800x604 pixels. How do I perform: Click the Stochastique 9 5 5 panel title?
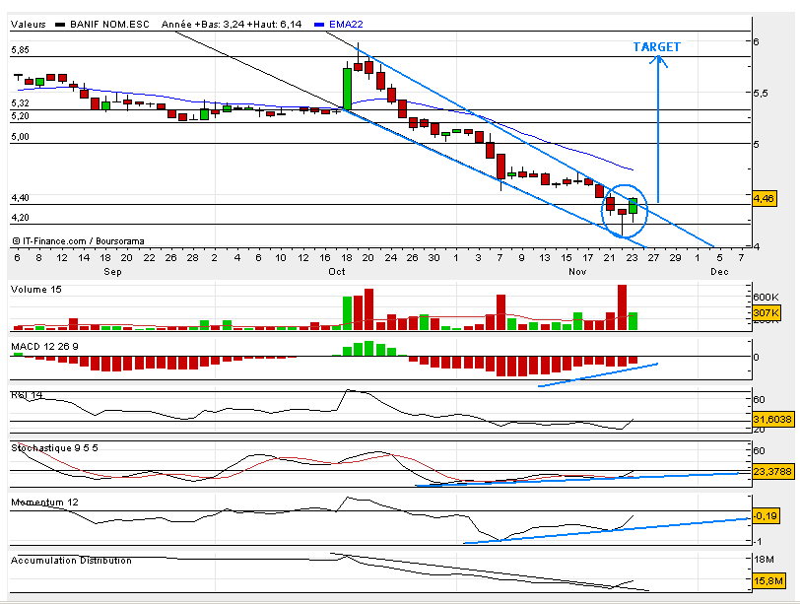54,448
